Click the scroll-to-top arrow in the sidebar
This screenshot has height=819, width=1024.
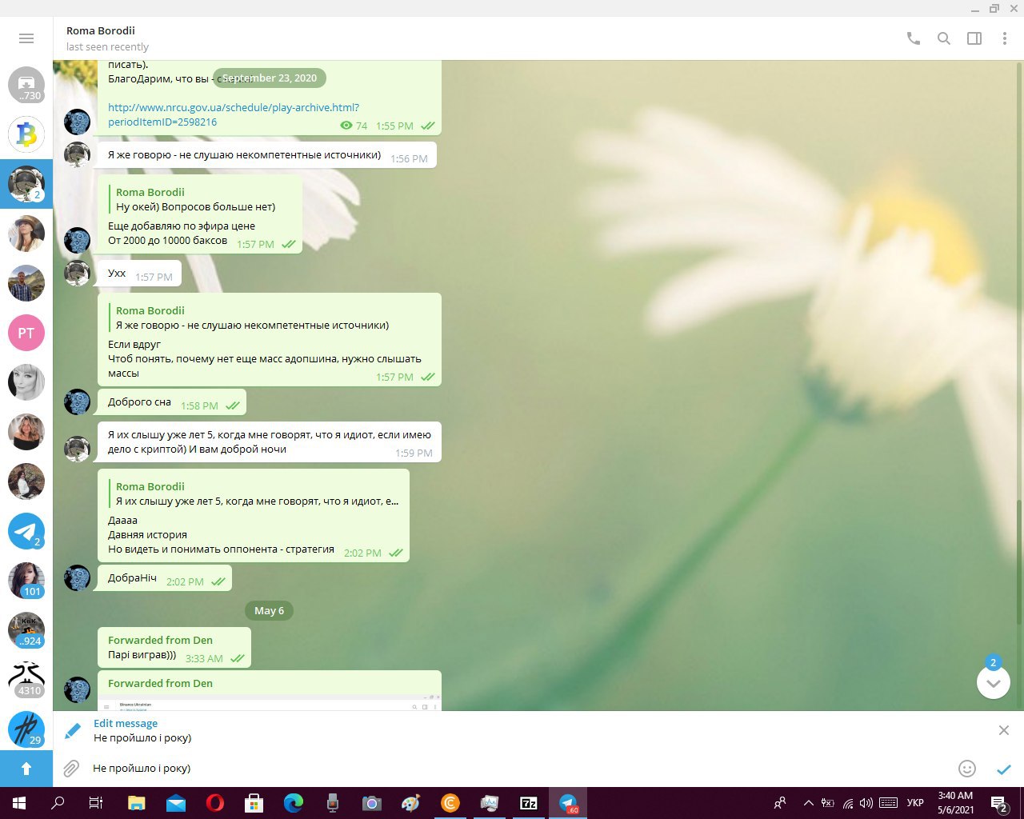coord(26,769)
